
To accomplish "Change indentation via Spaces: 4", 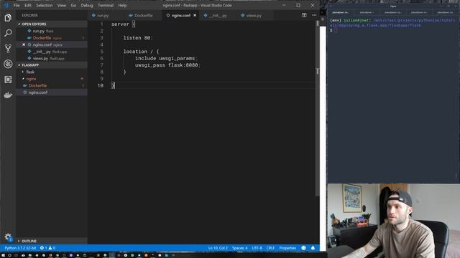I will 239,248.
